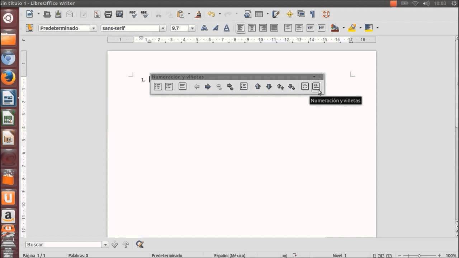Open the Find and replace dialog
This screenshot has width=459, height=258.
(x=140, y=244)
